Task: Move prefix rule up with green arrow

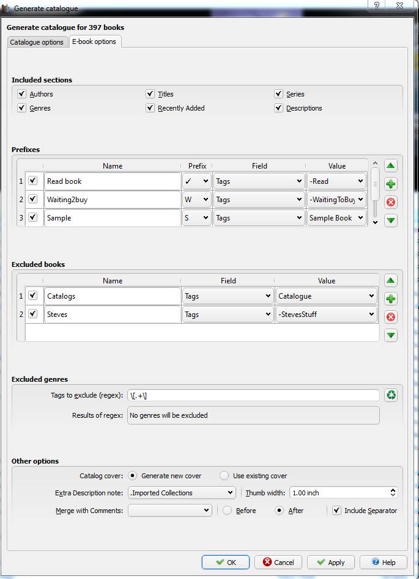Action: [390, 166]
